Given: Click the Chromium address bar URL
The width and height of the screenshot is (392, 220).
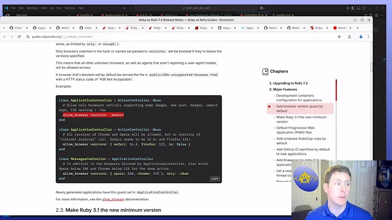Looking at the screenshot, I should pyautogui.click(x=62, y=36).
